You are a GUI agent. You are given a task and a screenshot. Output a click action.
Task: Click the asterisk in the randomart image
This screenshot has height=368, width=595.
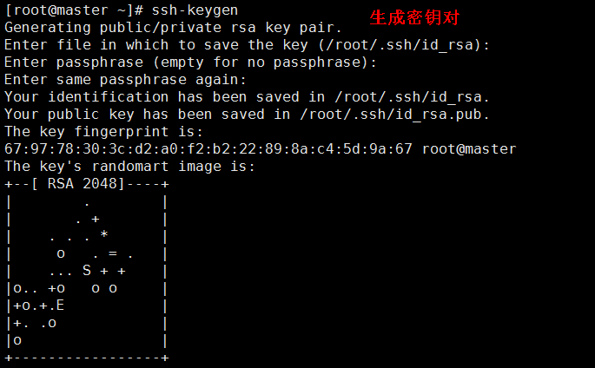[104, 236]
